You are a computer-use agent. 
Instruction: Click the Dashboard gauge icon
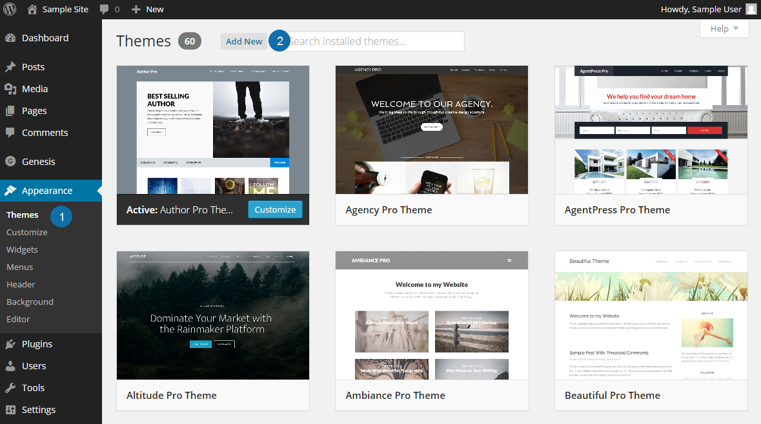pyautogui.click(x=10, y=38)
